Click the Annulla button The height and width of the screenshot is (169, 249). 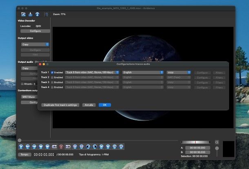click(88, 105)
